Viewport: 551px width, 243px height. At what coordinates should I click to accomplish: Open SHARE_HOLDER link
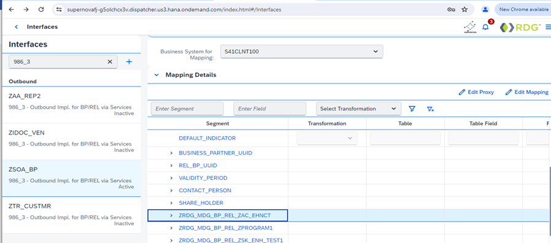[x=201, y=203]
